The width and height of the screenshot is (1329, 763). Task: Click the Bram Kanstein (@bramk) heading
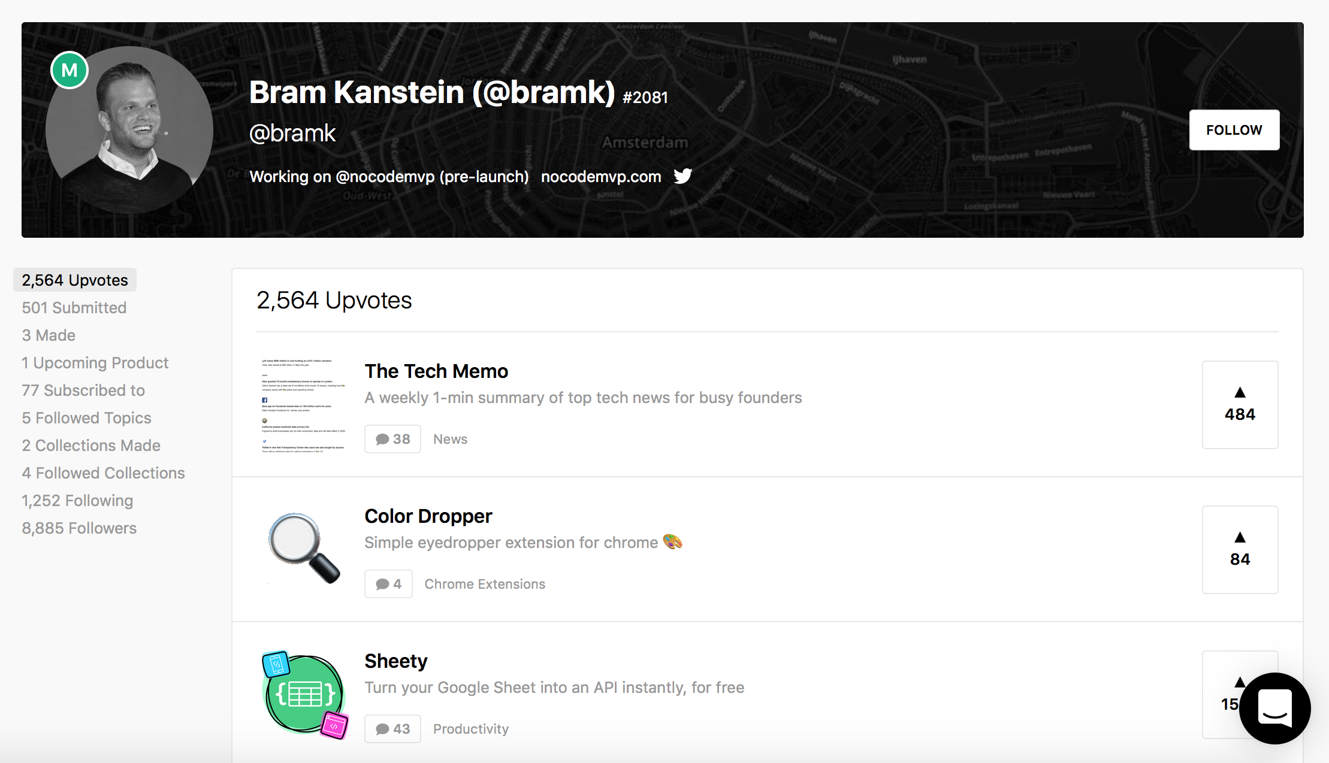click(x=432, y=92)
